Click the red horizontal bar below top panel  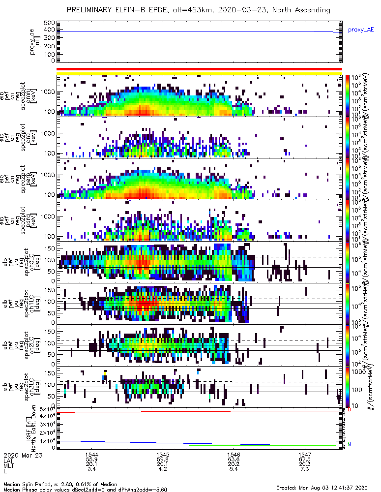click(x=199, y=69)
